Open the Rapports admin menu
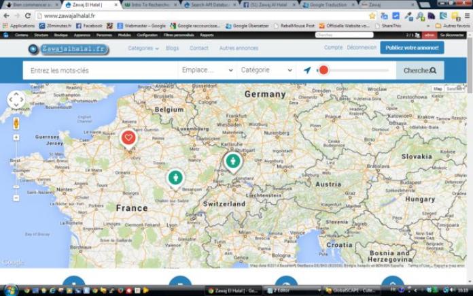 pyautogui.click(x=207, y=35)
